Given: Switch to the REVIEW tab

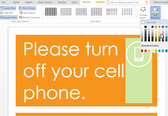Looking at the screenshot, I should 62,2.
